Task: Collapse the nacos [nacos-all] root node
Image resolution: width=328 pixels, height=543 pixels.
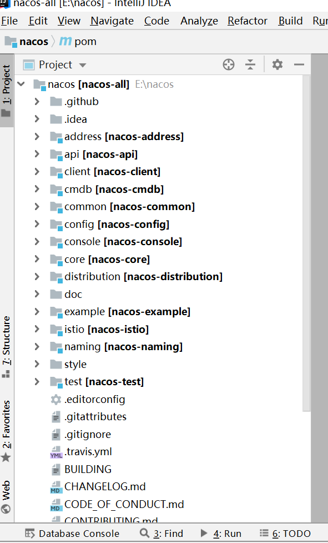Action: coord(21,84)
